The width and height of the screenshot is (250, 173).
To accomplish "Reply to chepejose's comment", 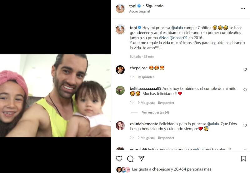I will [x=146, y=77].
